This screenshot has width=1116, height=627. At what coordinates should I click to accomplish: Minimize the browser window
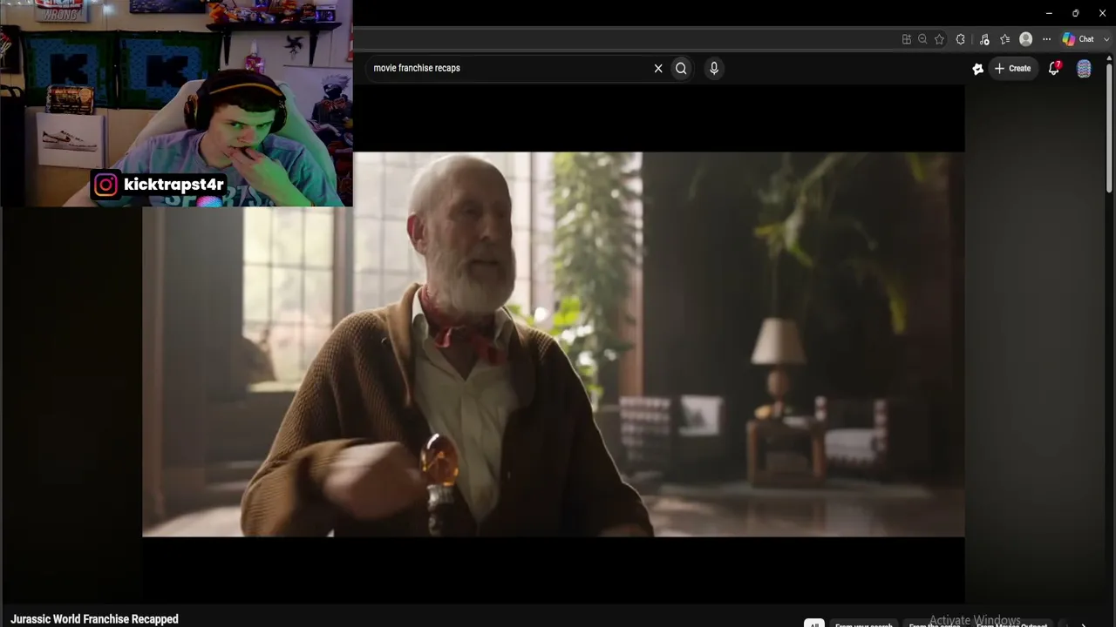pyautogui.click(x=1049, y=13)
